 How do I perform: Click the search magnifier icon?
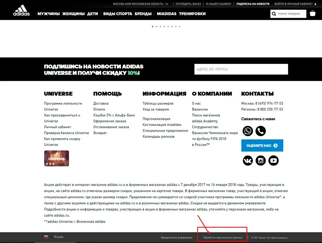point(274,14)
